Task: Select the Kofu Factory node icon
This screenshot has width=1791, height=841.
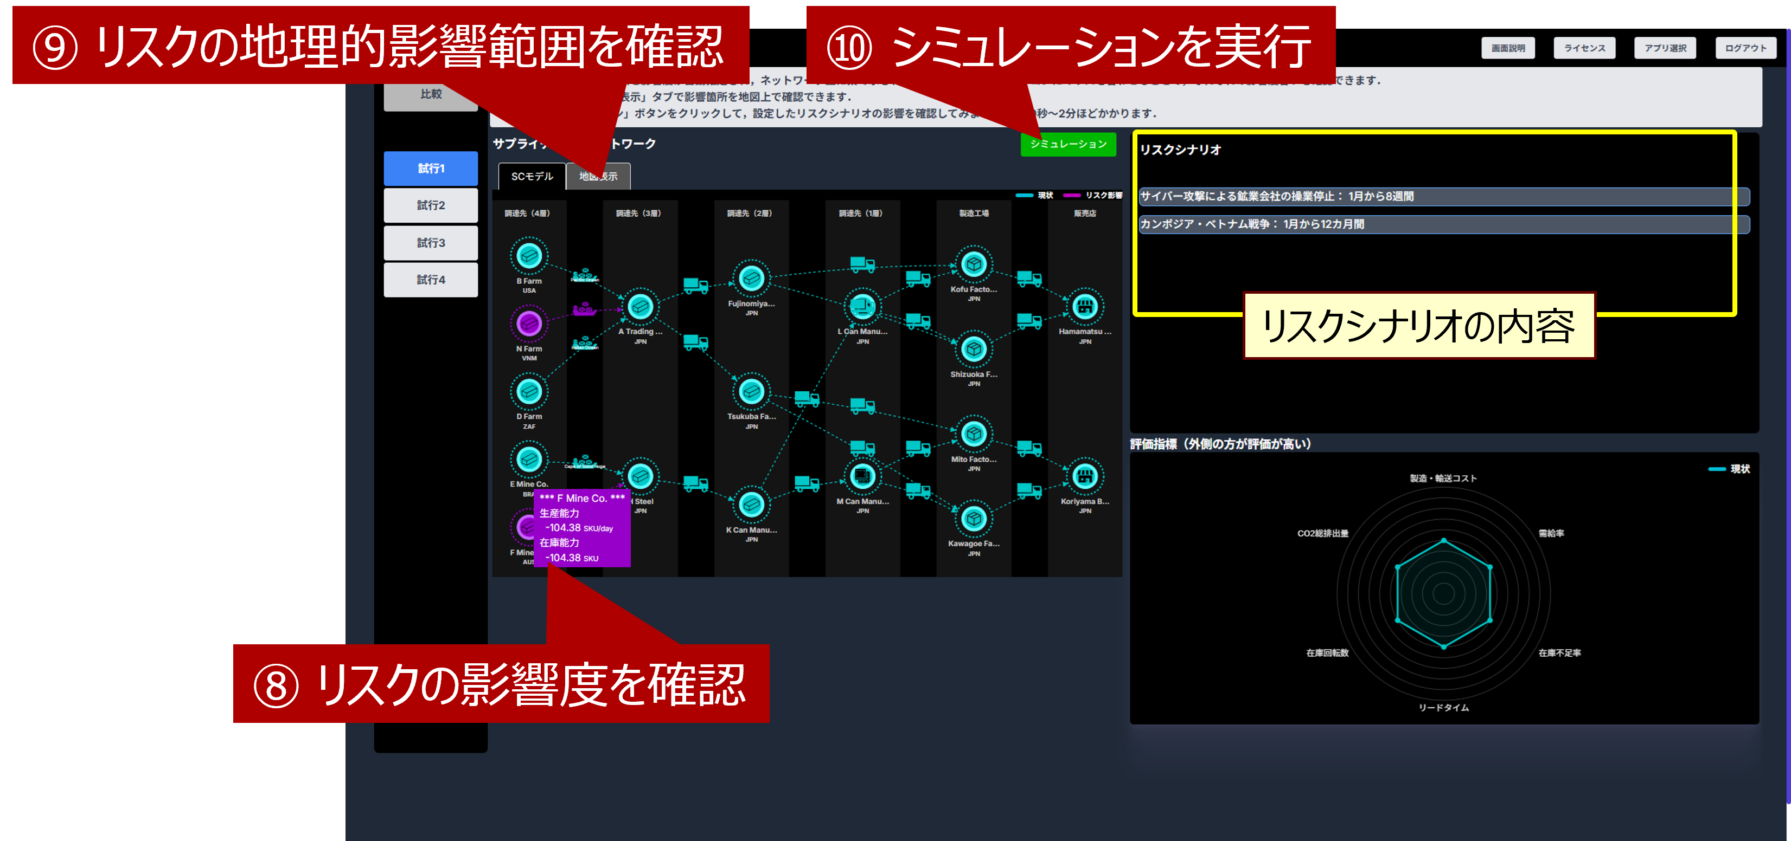Action: pyautogui.click(x=974, y=264)
